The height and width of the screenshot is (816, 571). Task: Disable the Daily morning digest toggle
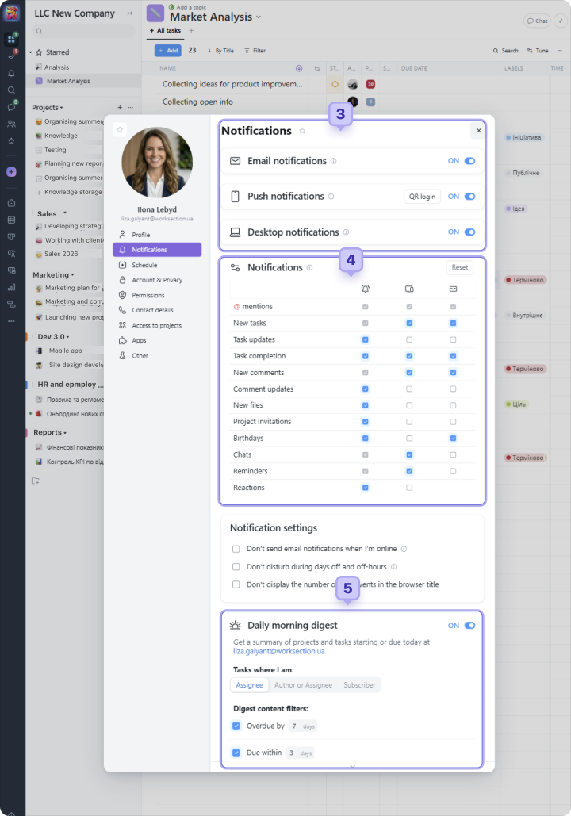tap(469, 626)
